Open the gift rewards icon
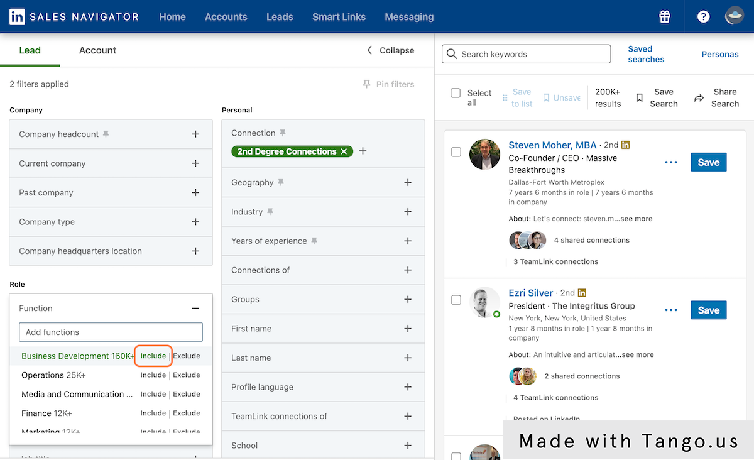Screen dimensions: 754x460 click(x=665, y=17)
